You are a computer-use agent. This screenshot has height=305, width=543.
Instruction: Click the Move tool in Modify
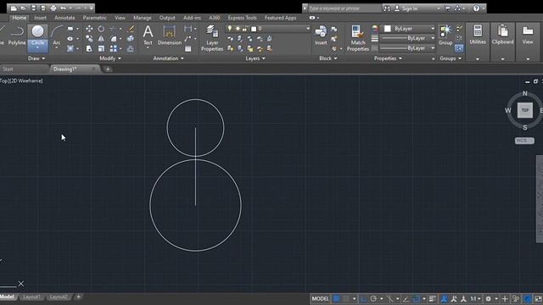click(89, 29)
